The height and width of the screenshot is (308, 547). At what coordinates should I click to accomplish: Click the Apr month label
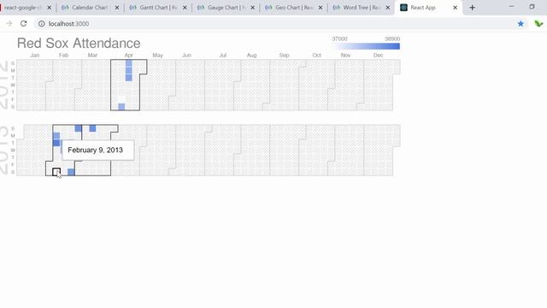click(129, 55)
